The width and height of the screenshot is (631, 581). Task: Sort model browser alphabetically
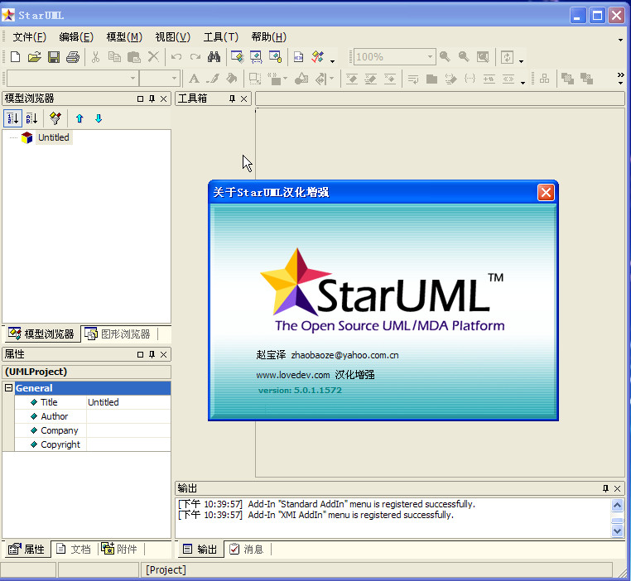[31, 118]
